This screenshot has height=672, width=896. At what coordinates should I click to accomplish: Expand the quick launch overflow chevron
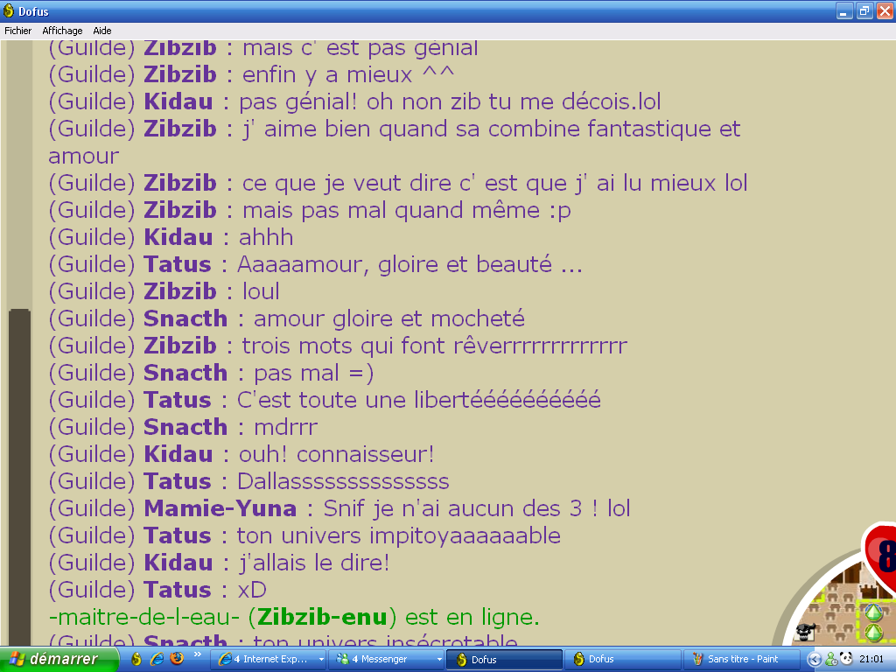198,654
